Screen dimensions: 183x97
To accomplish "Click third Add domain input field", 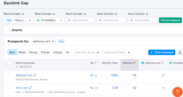I will [x=80, y=20].
